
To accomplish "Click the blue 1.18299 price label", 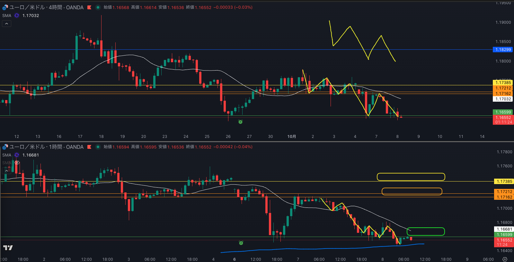I will [x=503, y=50].
